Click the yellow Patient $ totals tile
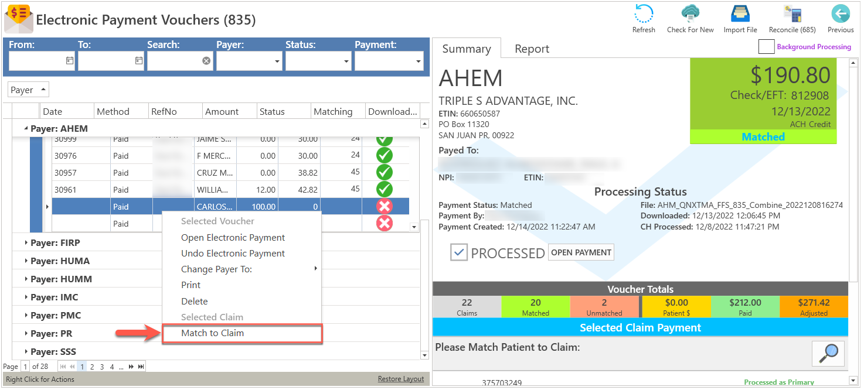Screen dimensions: 864x390 [x=676, y=307]
